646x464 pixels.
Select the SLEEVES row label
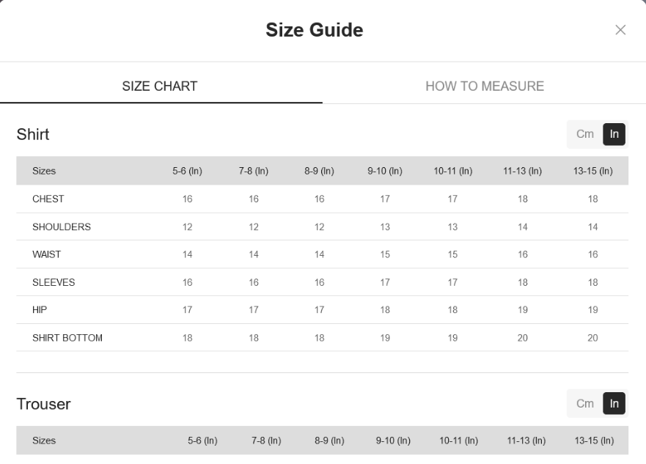(54, 282)
